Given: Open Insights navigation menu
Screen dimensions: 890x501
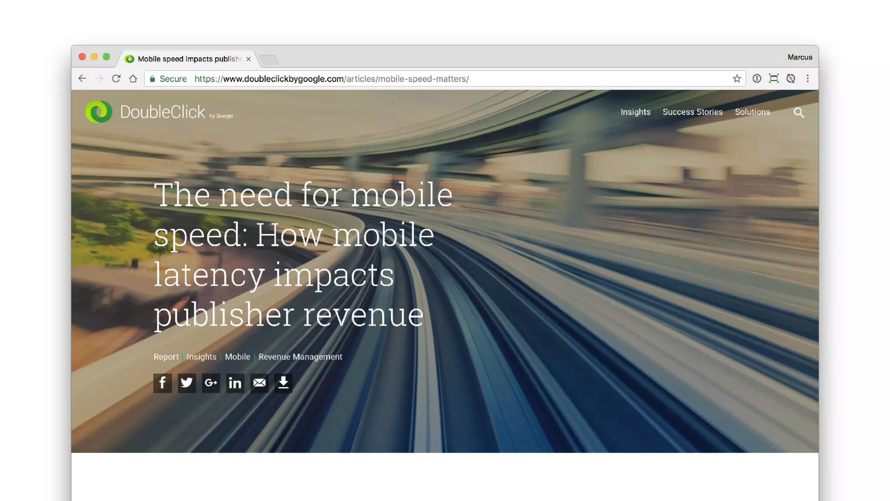Looking at the screenshot, I should pos(635,112).
